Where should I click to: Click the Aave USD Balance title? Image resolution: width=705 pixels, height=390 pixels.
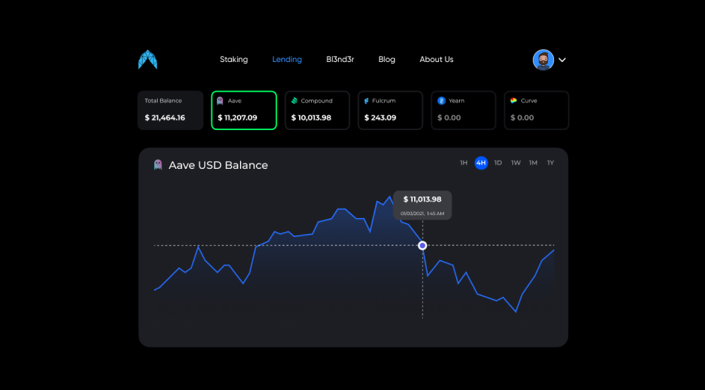pyautogui.click(x=218, y=165)
